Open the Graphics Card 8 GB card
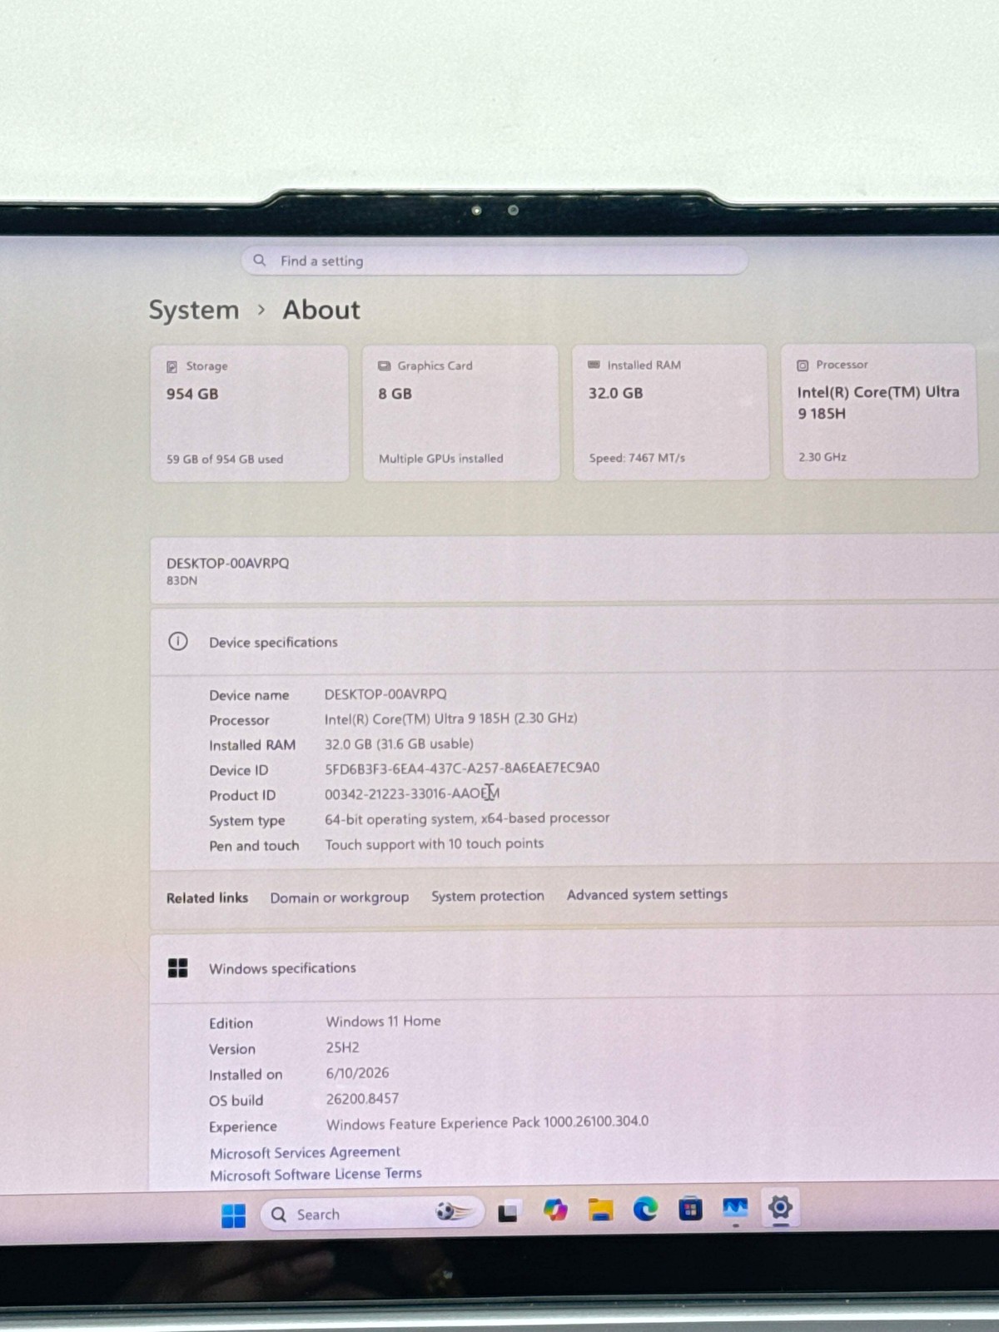 [460, 412]
